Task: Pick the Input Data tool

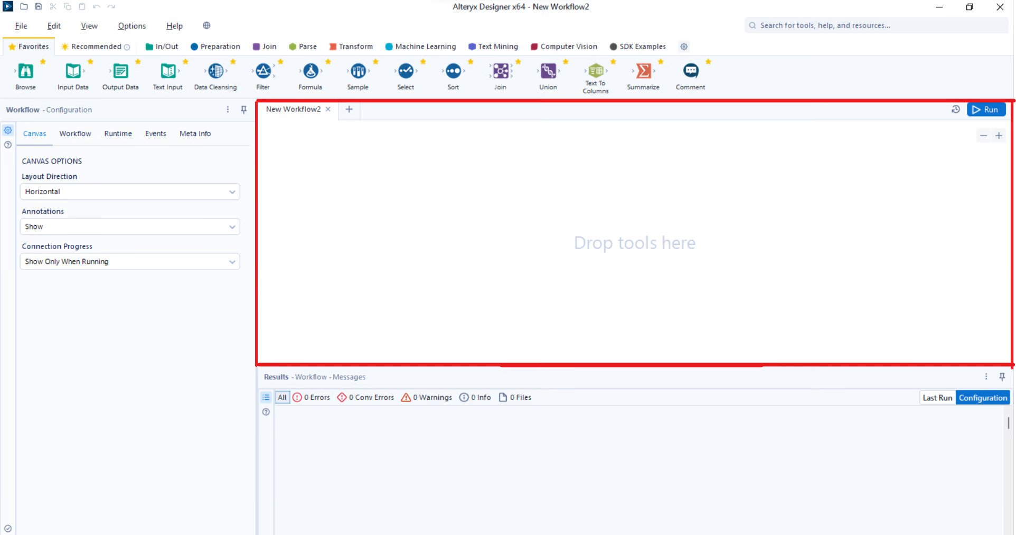Action: point(73,71)
